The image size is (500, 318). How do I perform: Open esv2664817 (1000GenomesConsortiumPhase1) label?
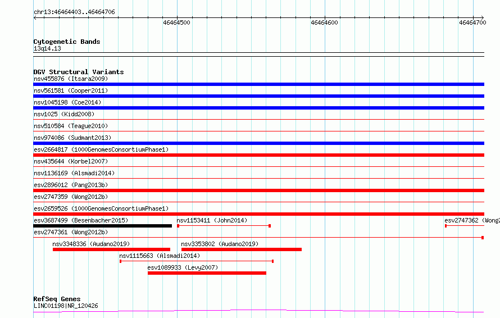[x=101, y=149]
